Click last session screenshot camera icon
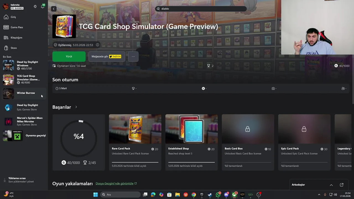 point(273,88)
